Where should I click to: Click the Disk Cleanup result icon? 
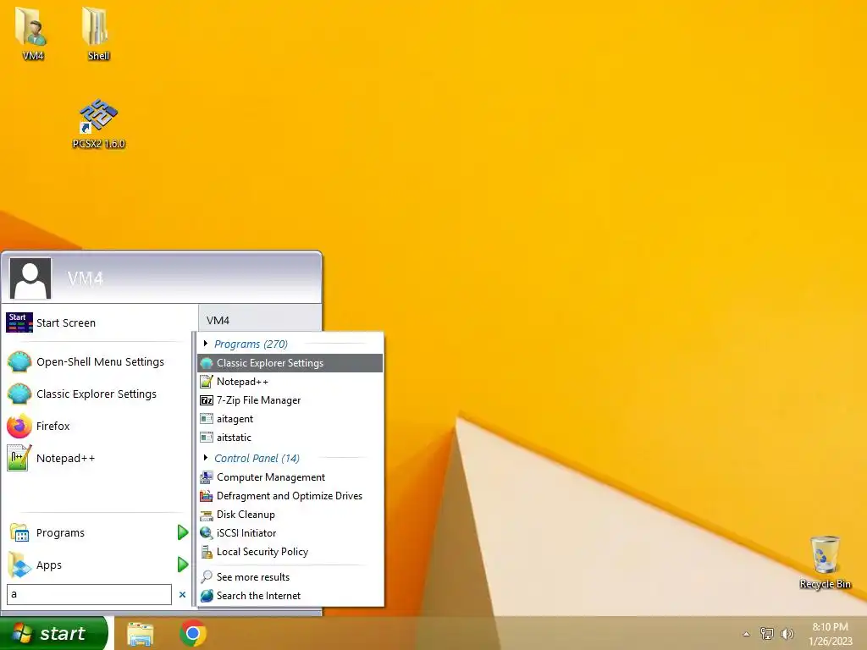tap(207, 515)
